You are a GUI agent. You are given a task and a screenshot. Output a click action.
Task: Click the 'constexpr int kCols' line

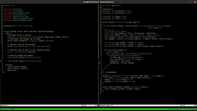115,18
